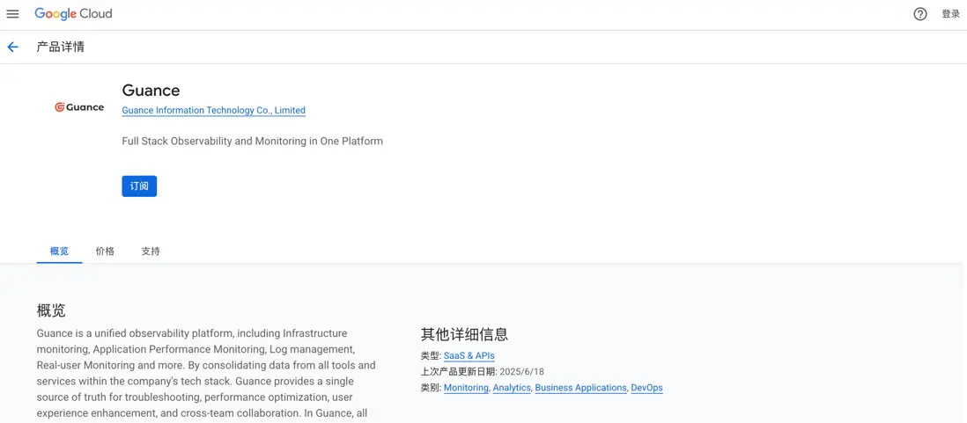Click the Google Cloud logo

(x=74, y=14)
